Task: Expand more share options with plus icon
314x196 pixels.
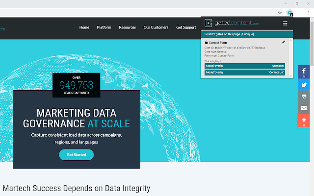Action: click(x=304, y=121)
